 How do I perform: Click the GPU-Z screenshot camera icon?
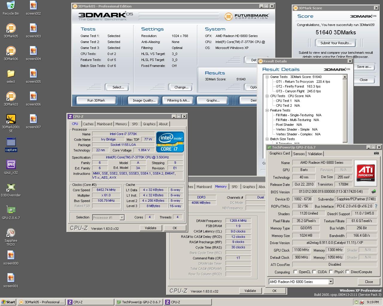376,153
